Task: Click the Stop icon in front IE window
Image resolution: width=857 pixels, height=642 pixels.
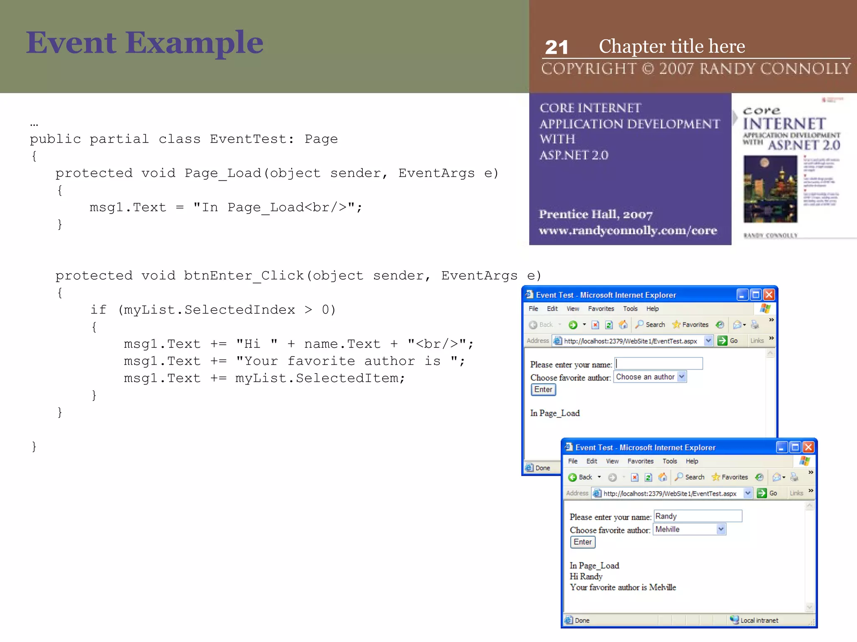Action: coord(635,477)
